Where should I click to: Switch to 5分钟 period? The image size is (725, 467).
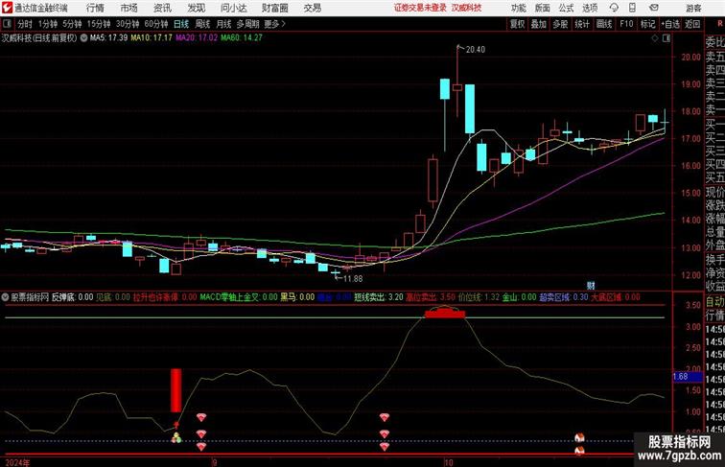coord(72,24)
